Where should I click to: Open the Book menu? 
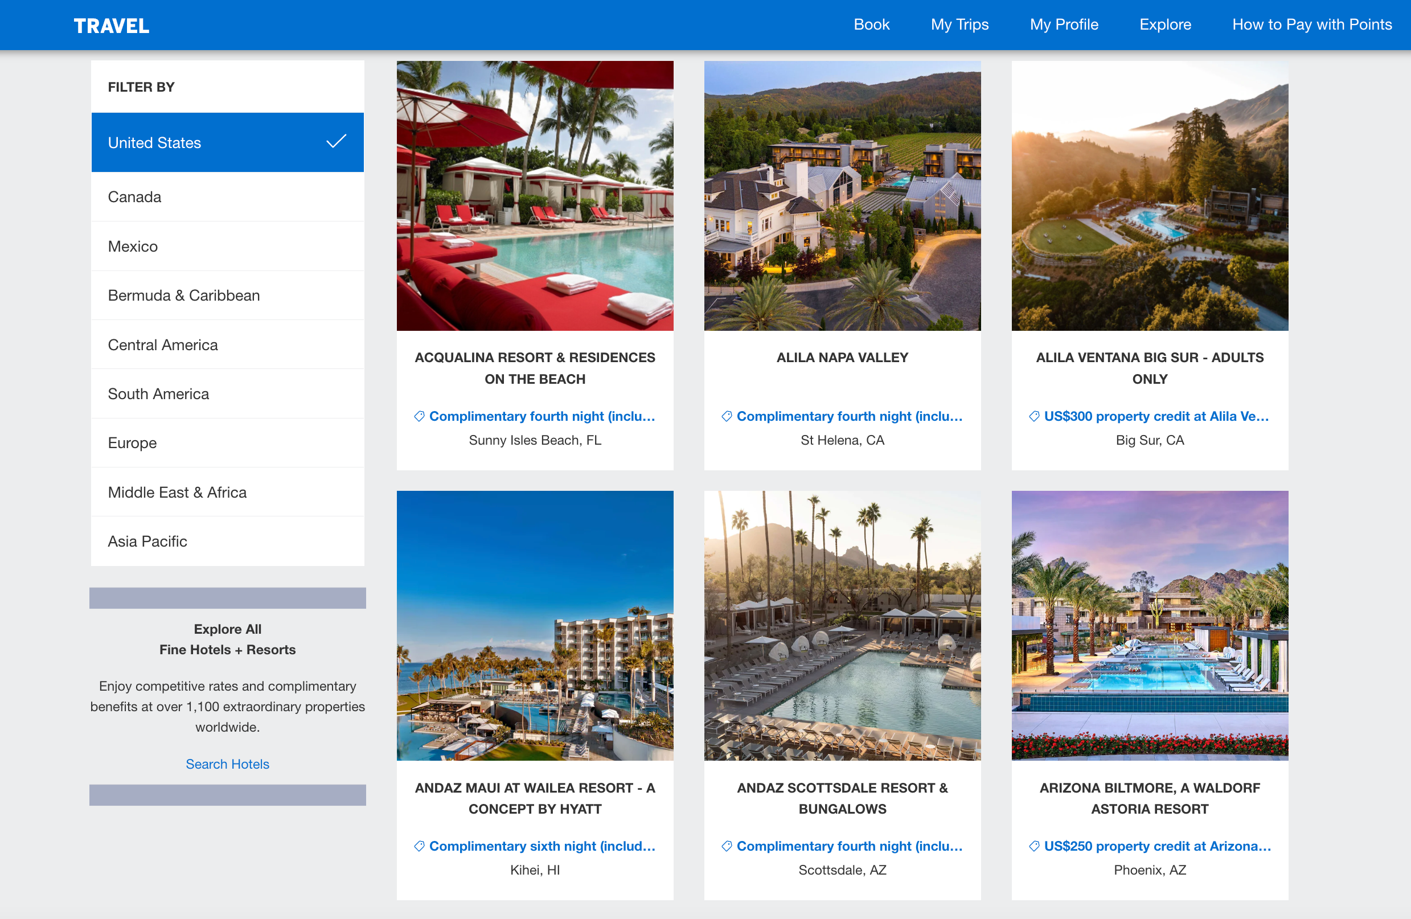click(871, 24)
